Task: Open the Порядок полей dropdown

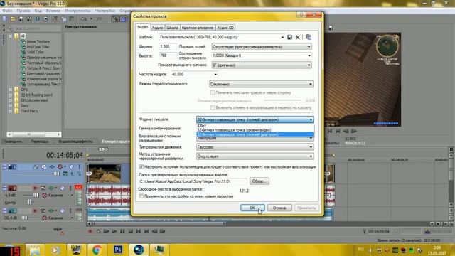Action: pos(262,47)
